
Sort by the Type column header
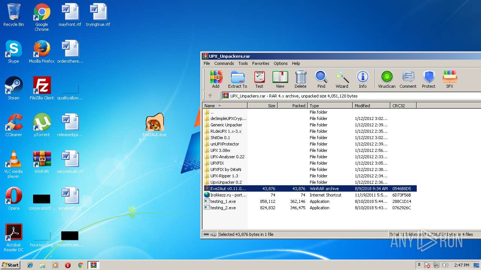(x=330, y=106)
